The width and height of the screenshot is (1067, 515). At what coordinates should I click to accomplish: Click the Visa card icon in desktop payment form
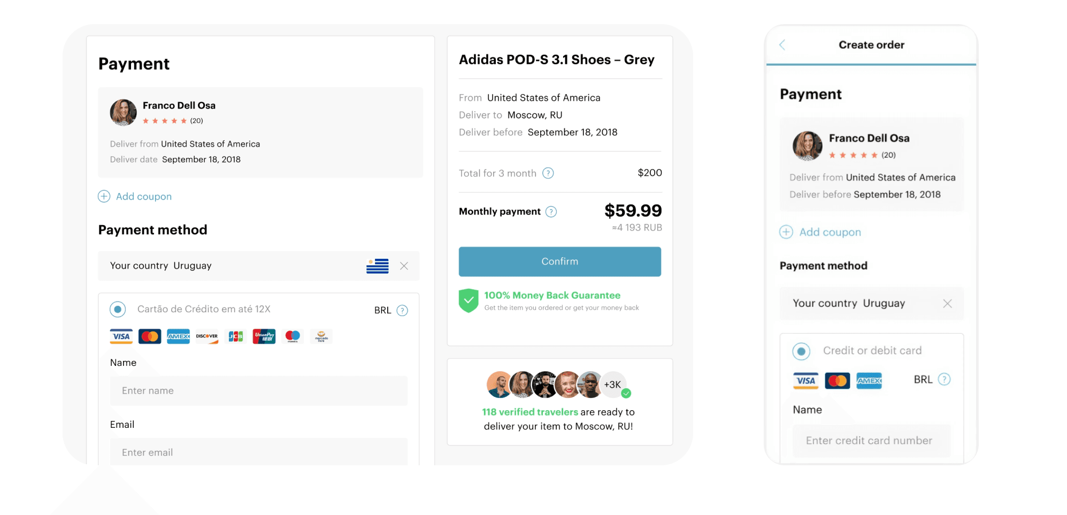pos(121,336)
